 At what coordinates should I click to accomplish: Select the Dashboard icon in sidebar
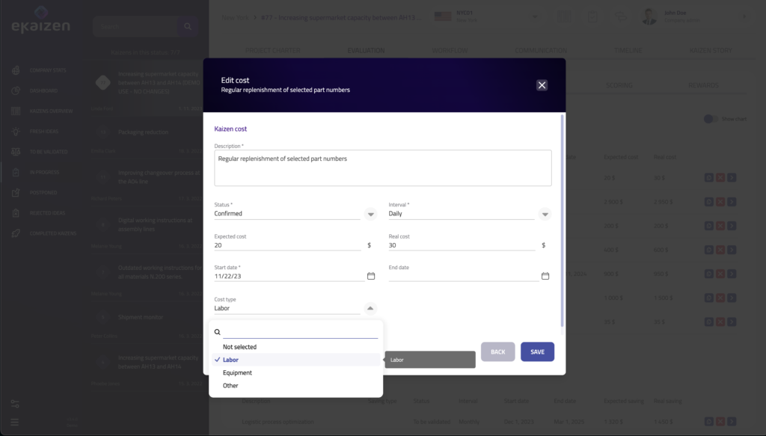(x=15, y=90)
